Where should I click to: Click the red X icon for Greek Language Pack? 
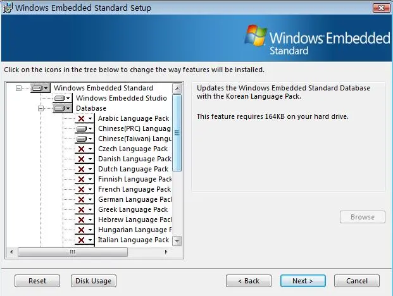point(81,209)
